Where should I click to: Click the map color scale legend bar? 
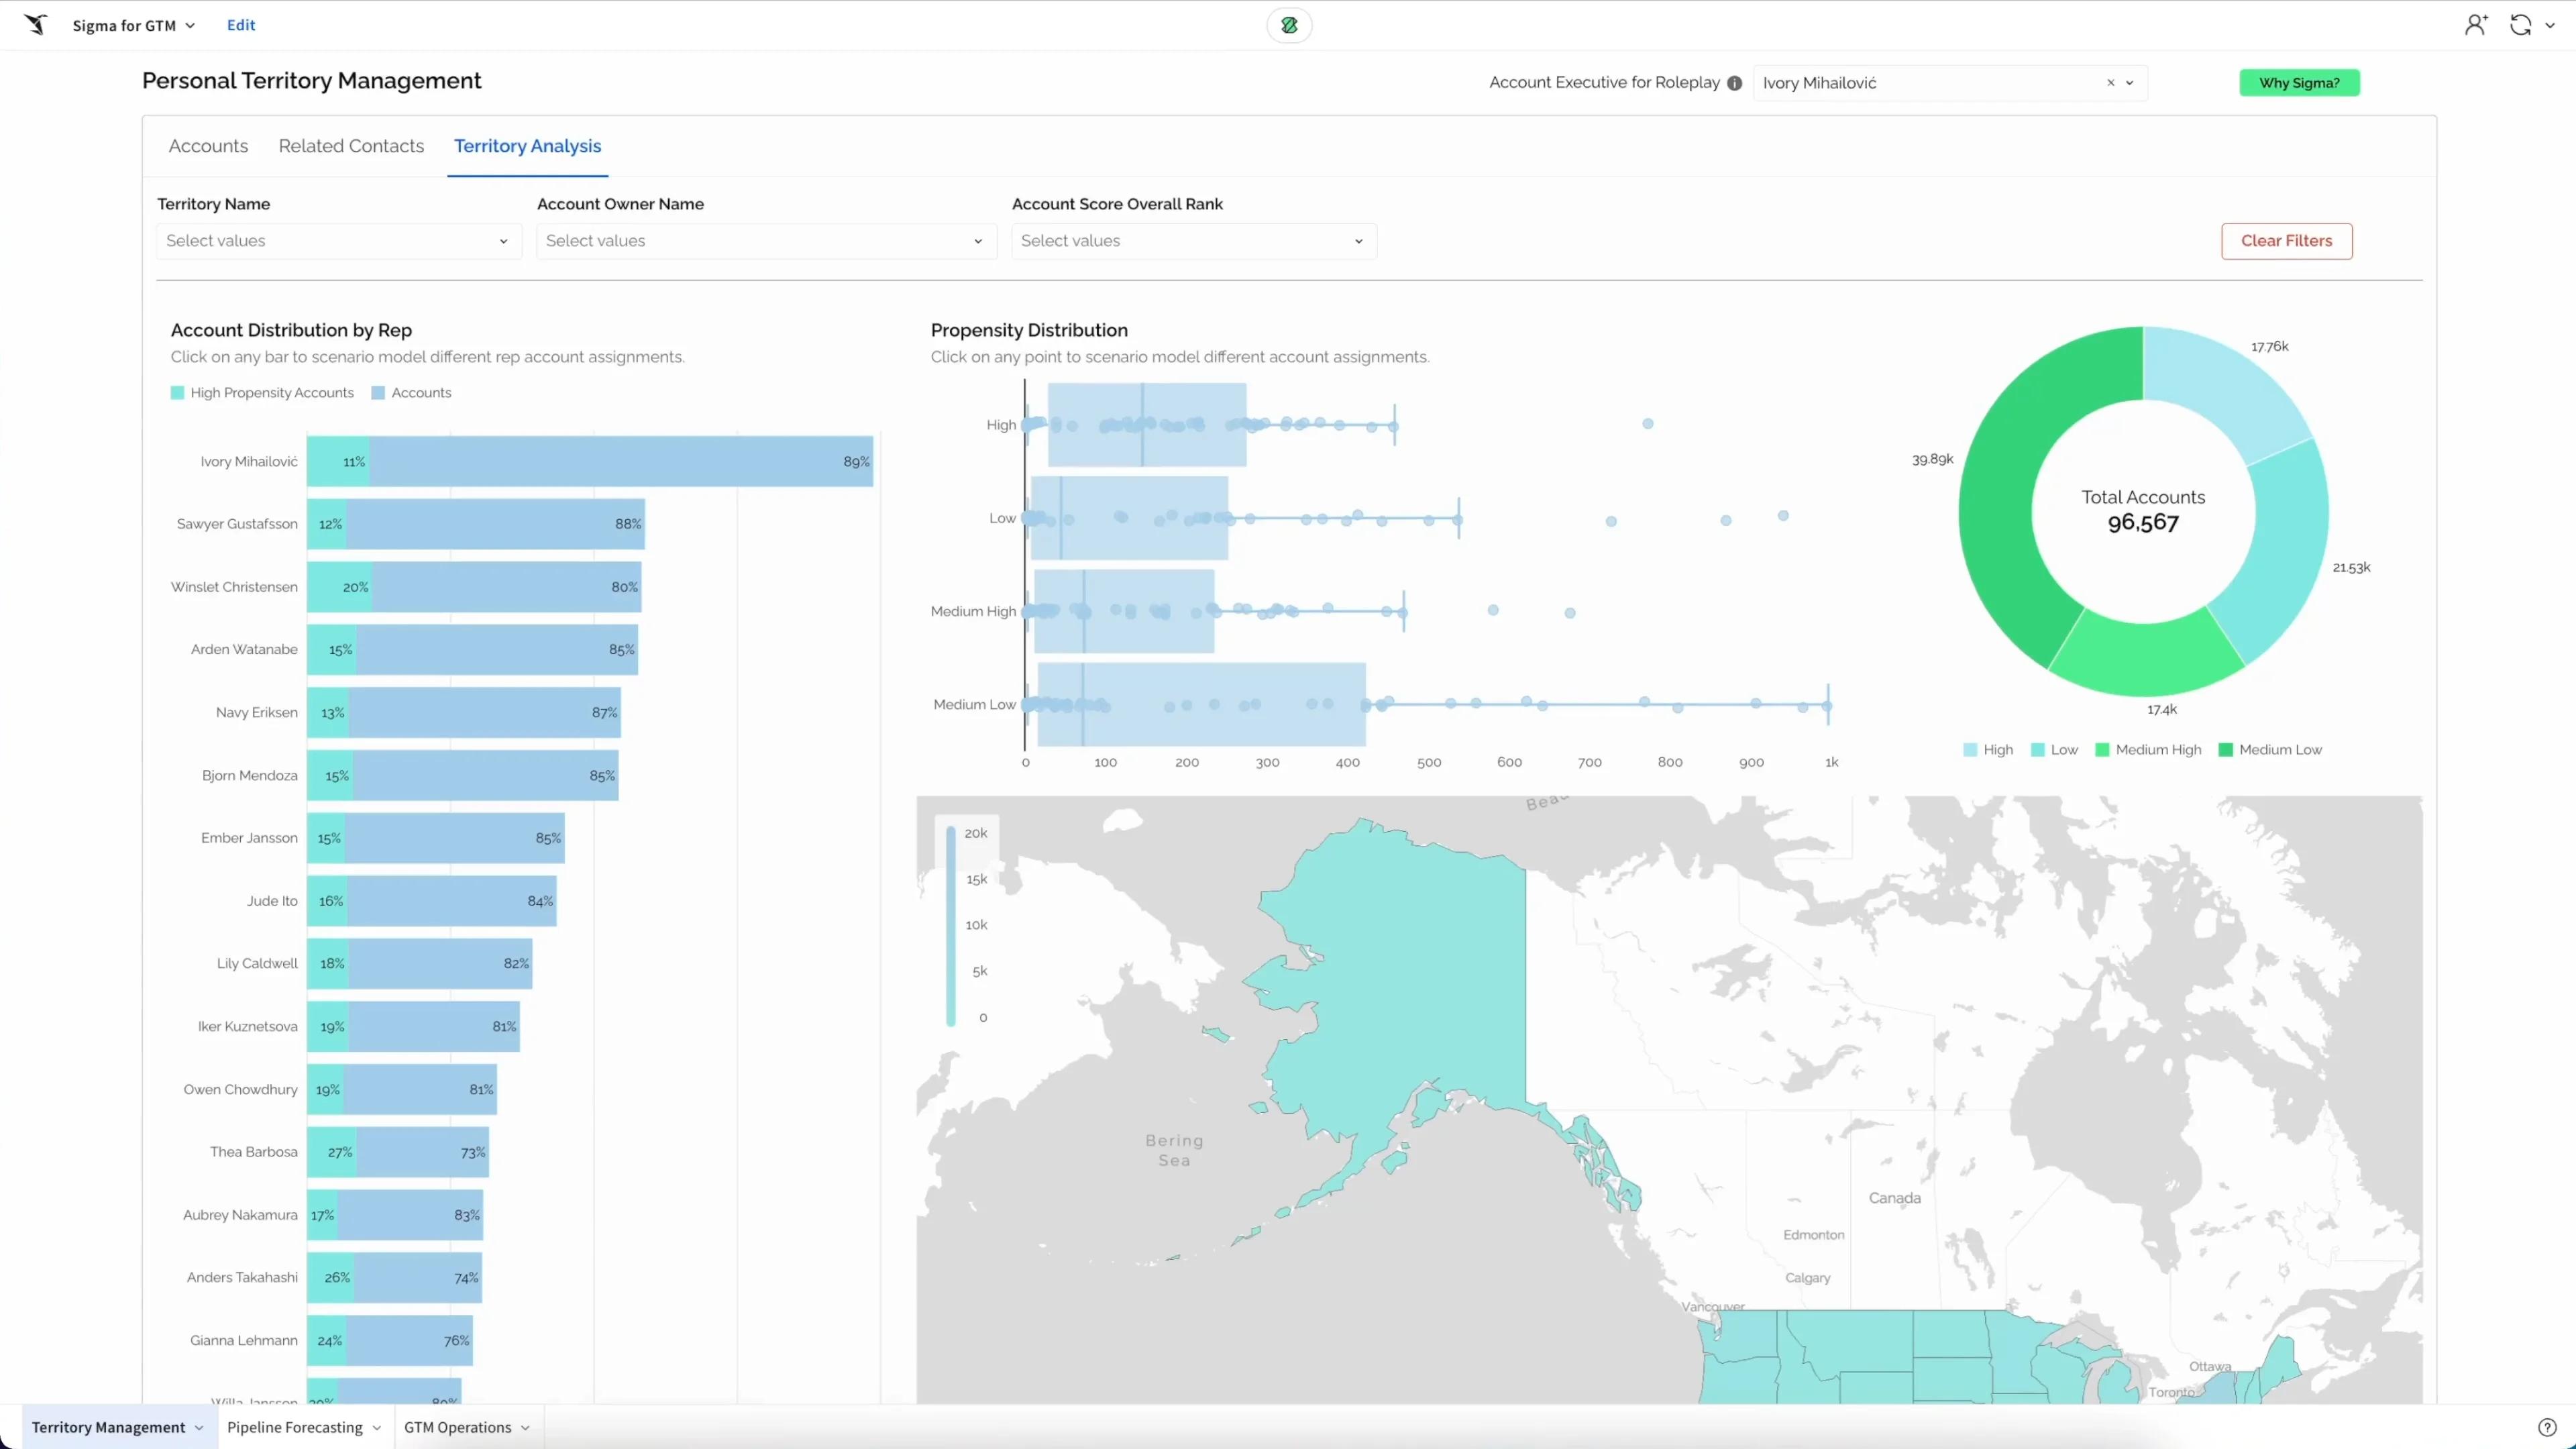click(951, 925)
